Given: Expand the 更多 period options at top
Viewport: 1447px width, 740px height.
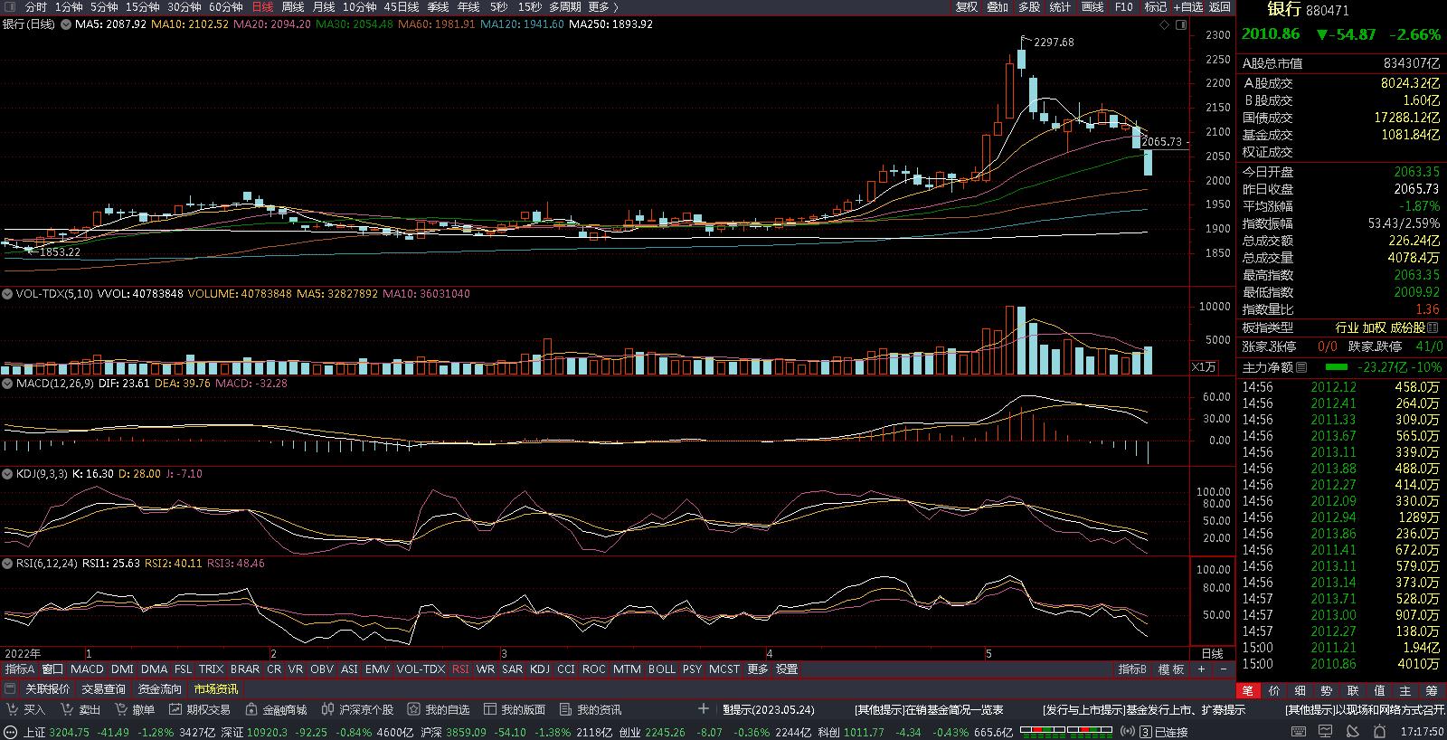Looking at the screenshot, I should click(602, 7).
